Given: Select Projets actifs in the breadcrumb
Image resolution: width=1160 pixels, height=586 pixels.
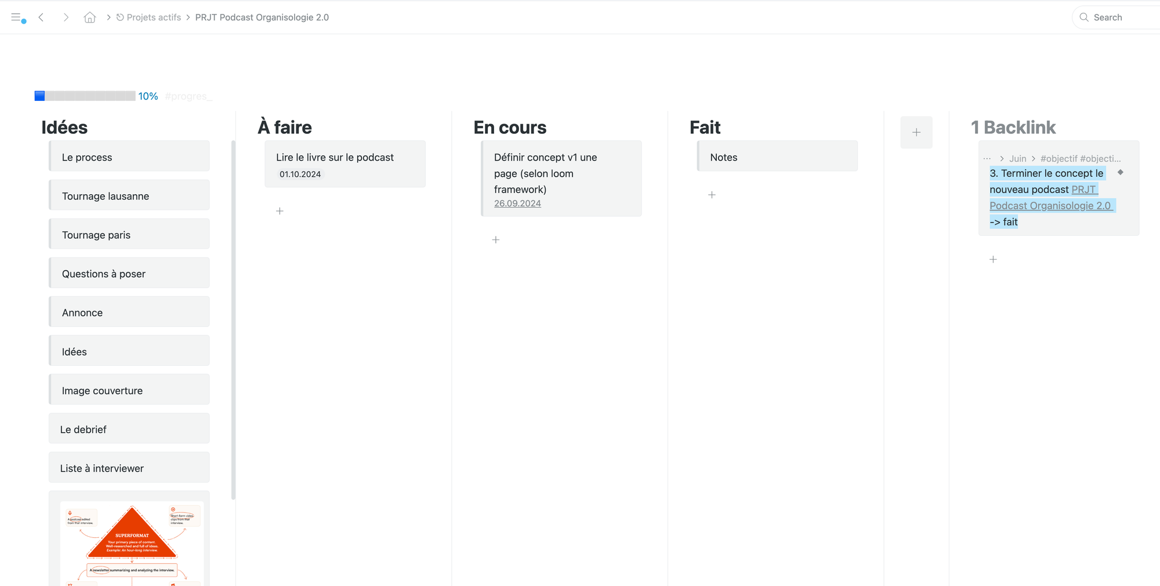Looking at the screenshot, I should [154, 17].
